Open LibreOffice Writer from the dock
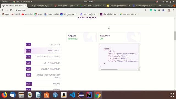This screenshot has height=99, width=176. point(38,95)
